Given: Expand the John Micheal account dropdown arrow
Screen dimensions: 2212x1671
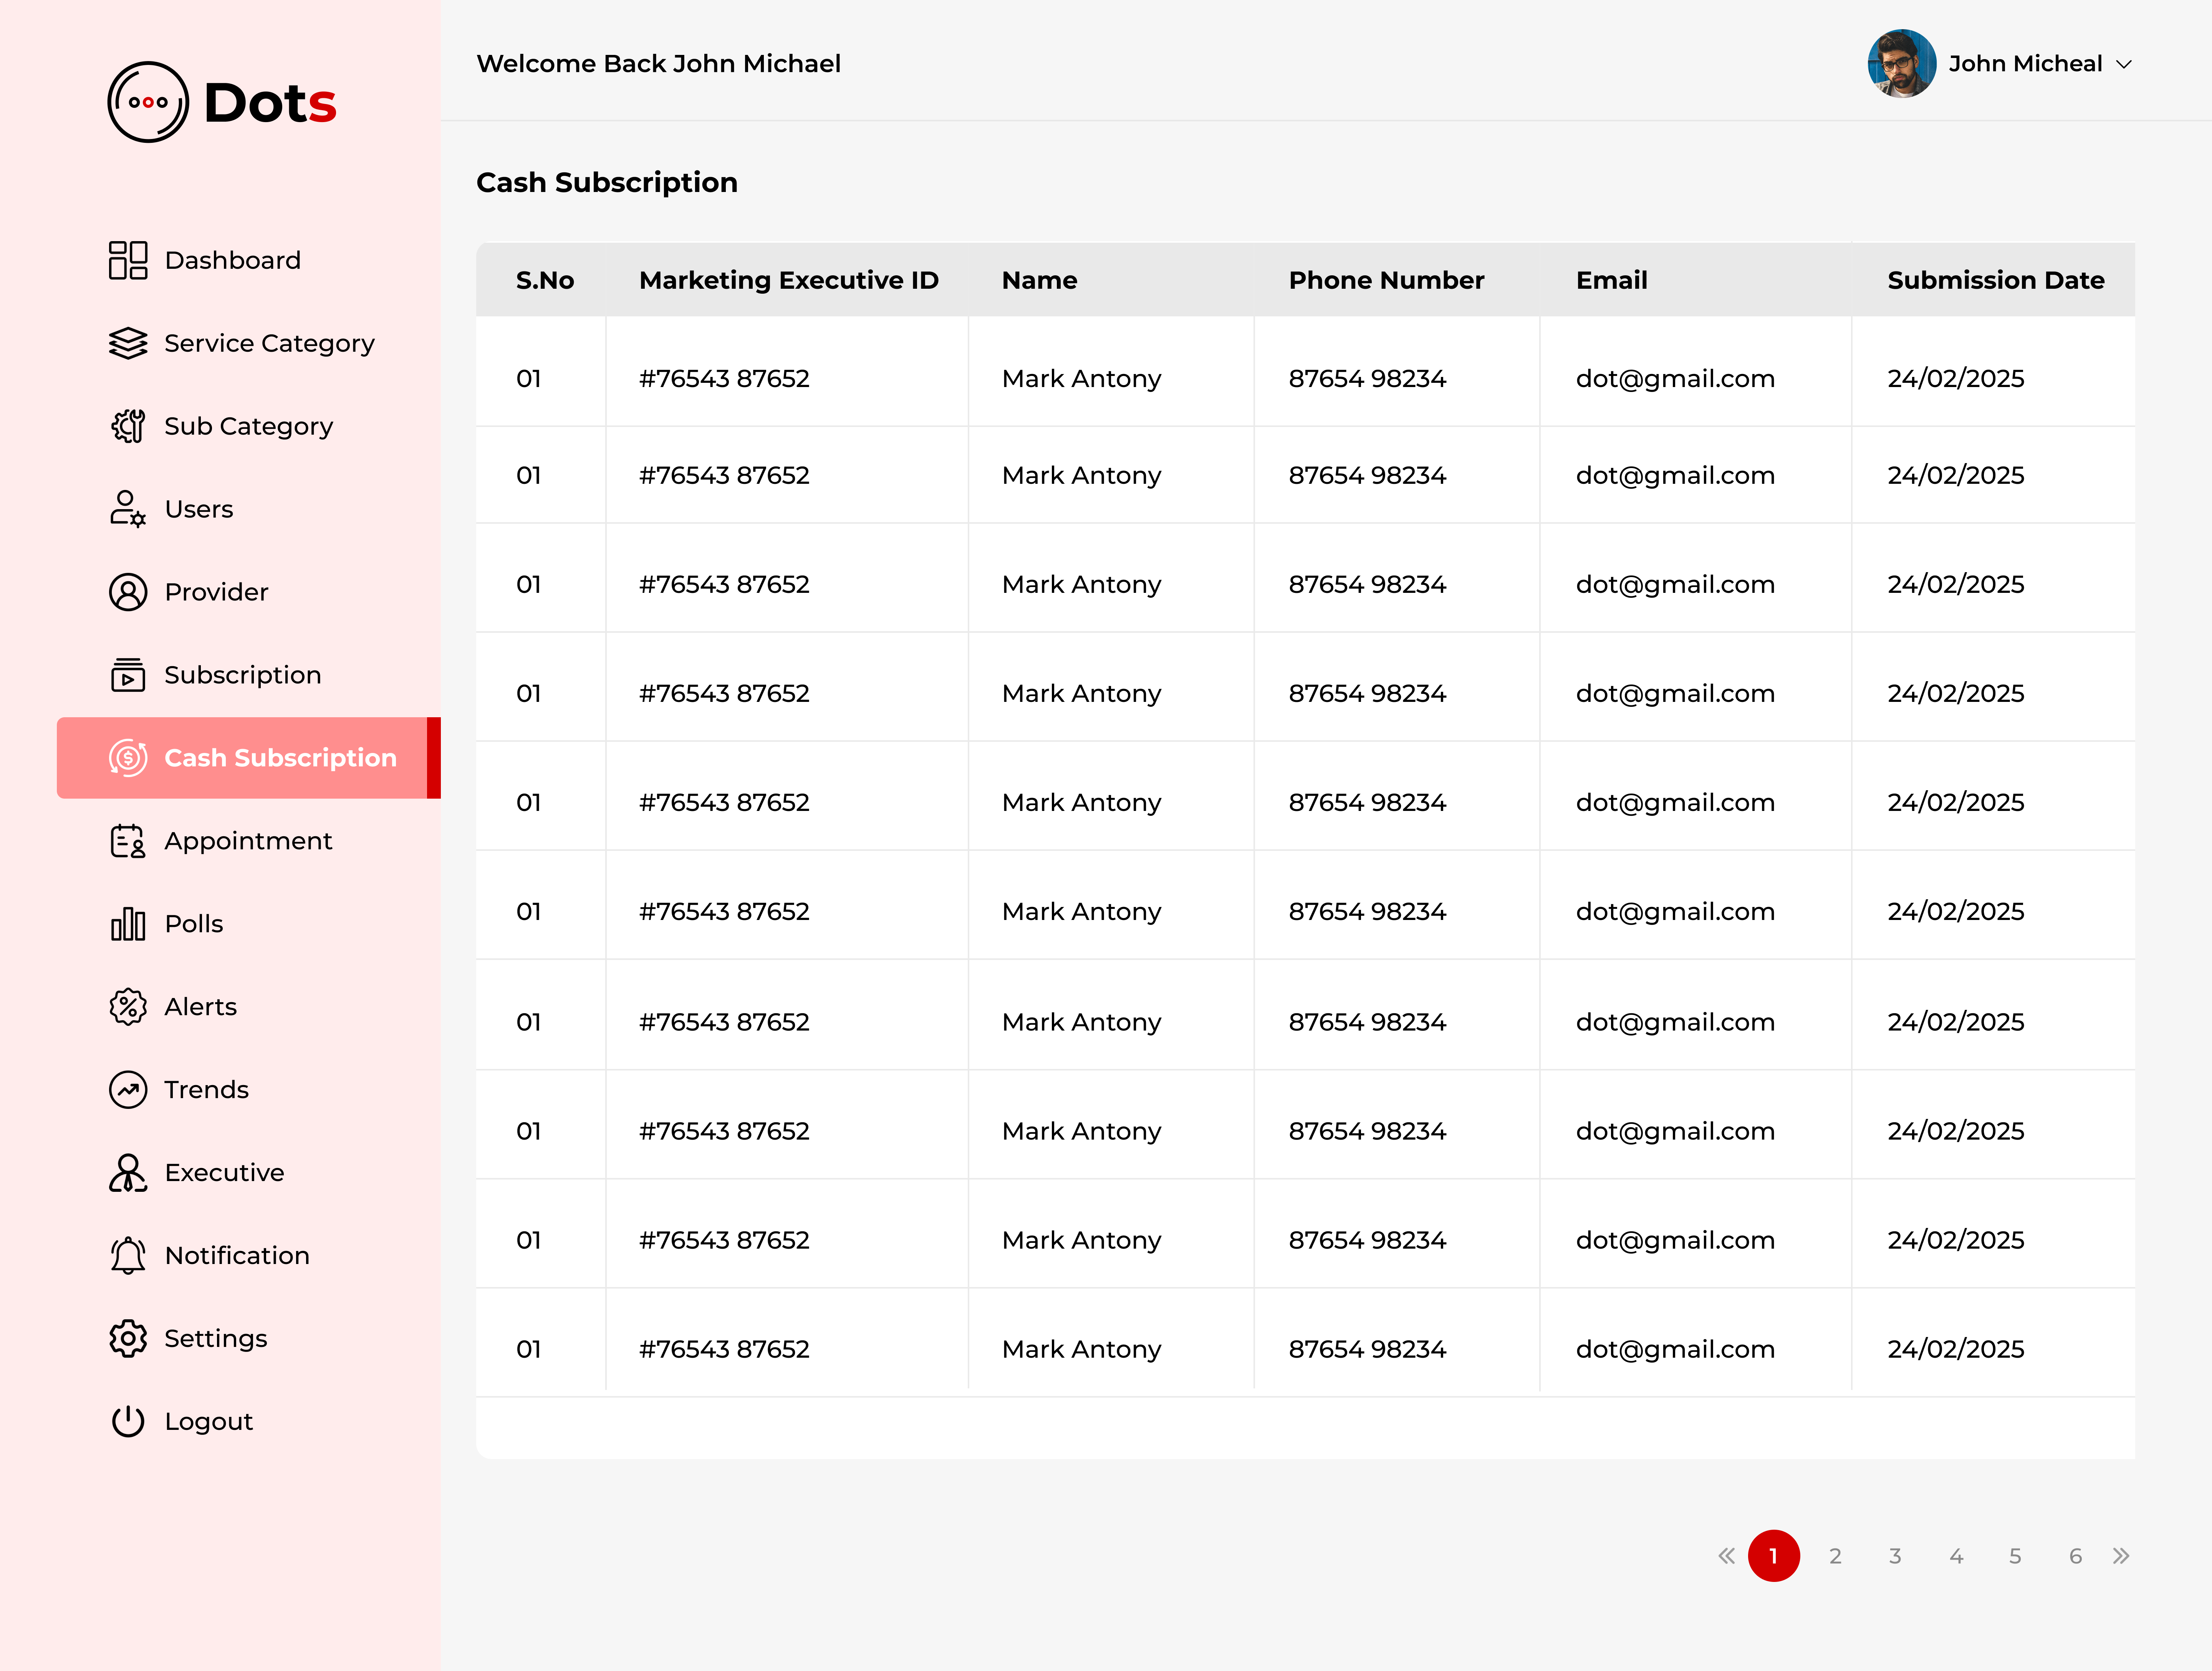Looking at the screenshot, I should click(x=2124, y=65).
